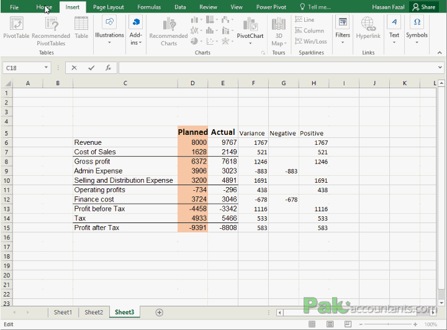447x330 pixels.
Task: Insert a surface or radar chart
Action: (227, 41)
